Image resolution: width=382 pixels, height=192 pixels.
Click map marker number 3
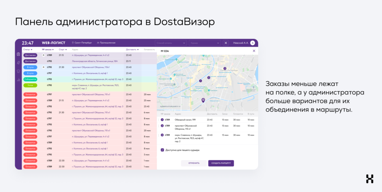[225, 68]
